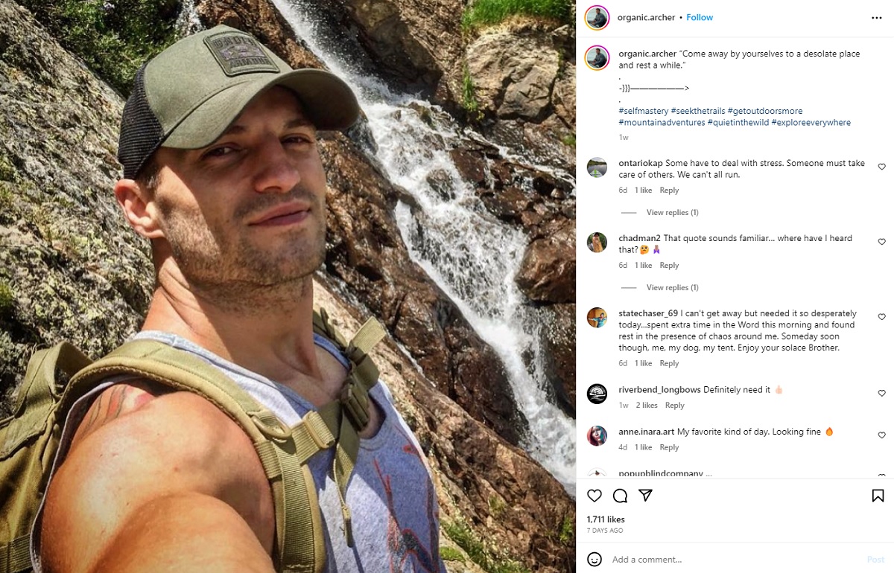Viewport: 894px width, 573px height.
Task: Reply to statechaser_69's comment
Action: coord(669,363)
